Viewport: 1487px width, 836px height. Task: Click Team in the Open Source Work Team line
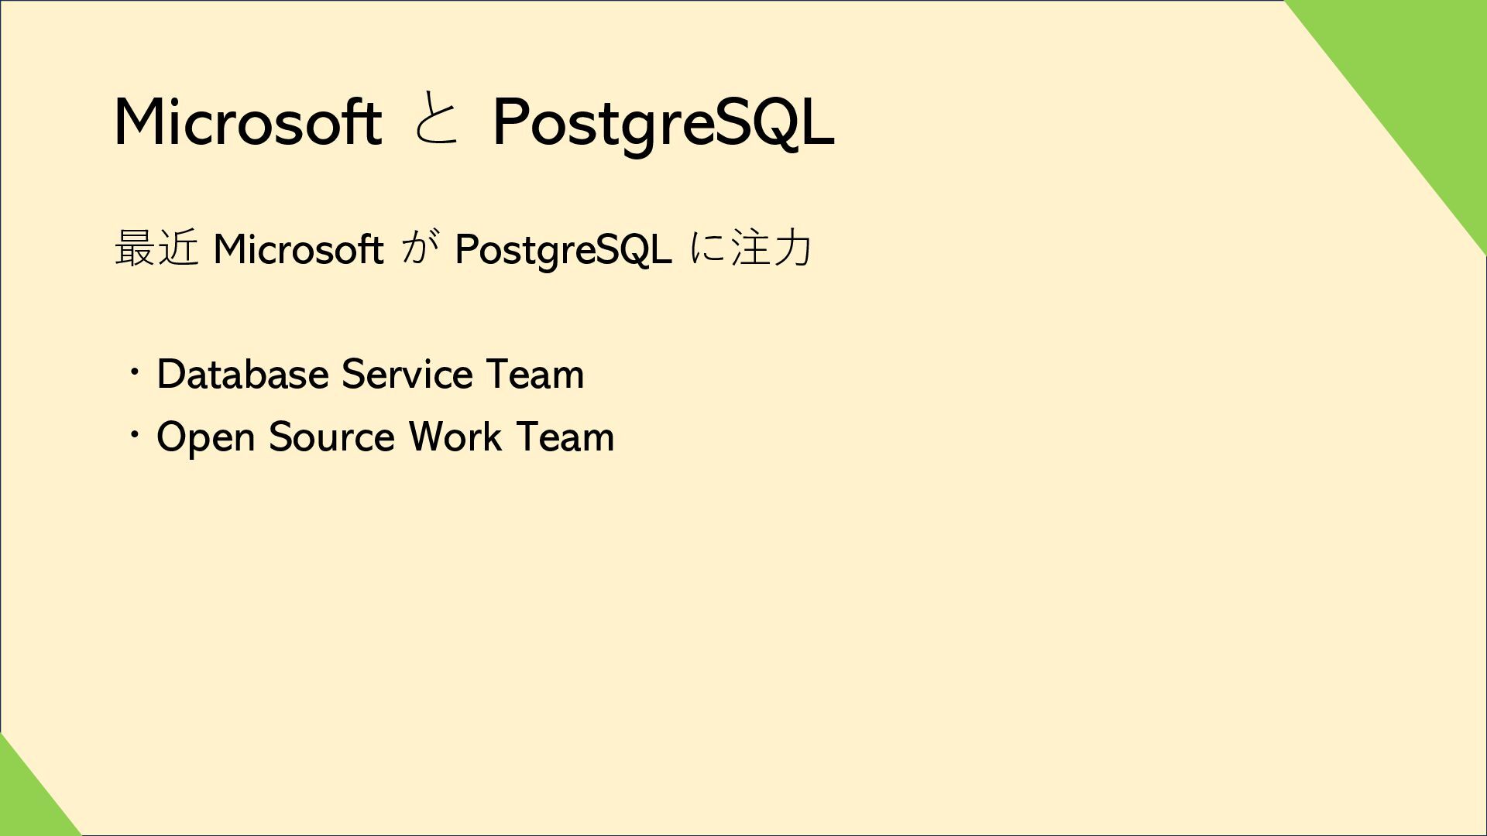point(565,437)
